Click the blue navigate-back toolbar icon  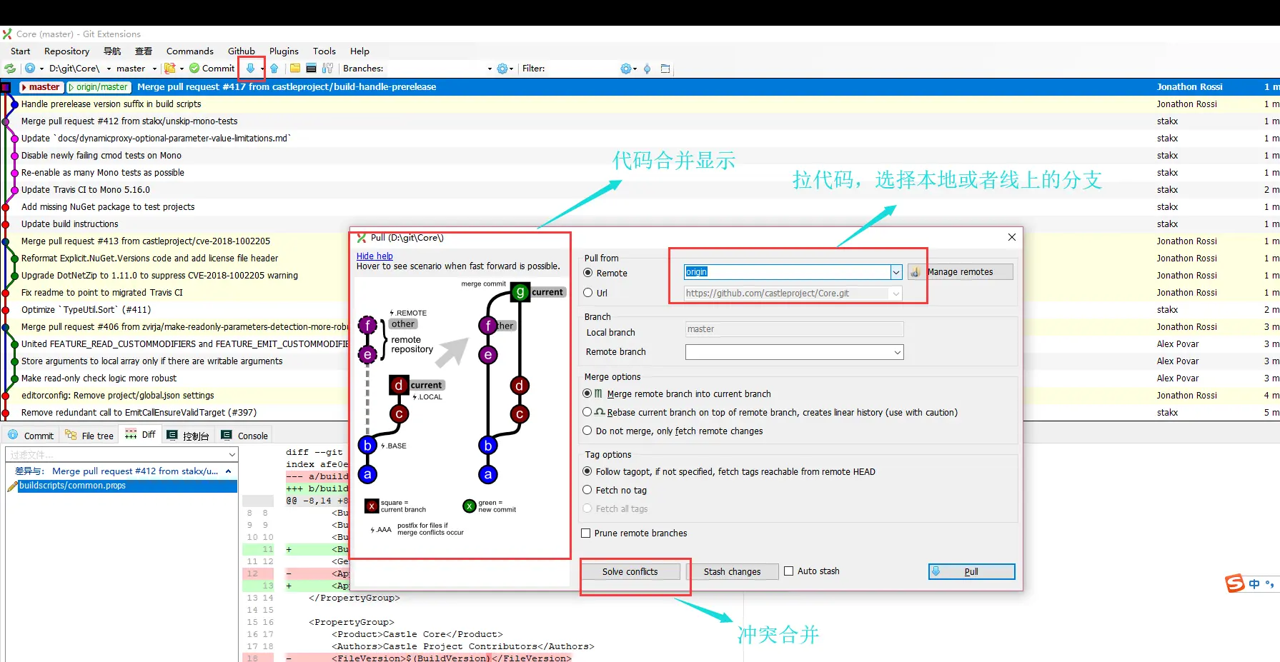[x=30, y=69]
